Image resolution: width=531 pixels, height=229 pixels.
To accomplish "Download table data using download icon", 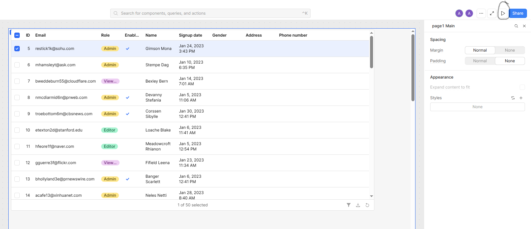I will click(358, 205).
